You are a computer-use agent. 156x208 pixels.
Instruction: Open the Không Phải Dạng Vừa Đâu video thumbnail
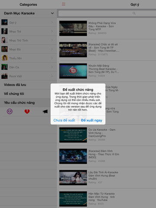[73, 28]
